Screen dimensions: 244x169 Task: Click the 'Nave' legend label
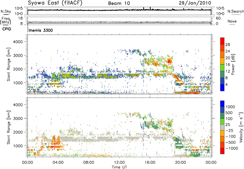coord(232,21)
